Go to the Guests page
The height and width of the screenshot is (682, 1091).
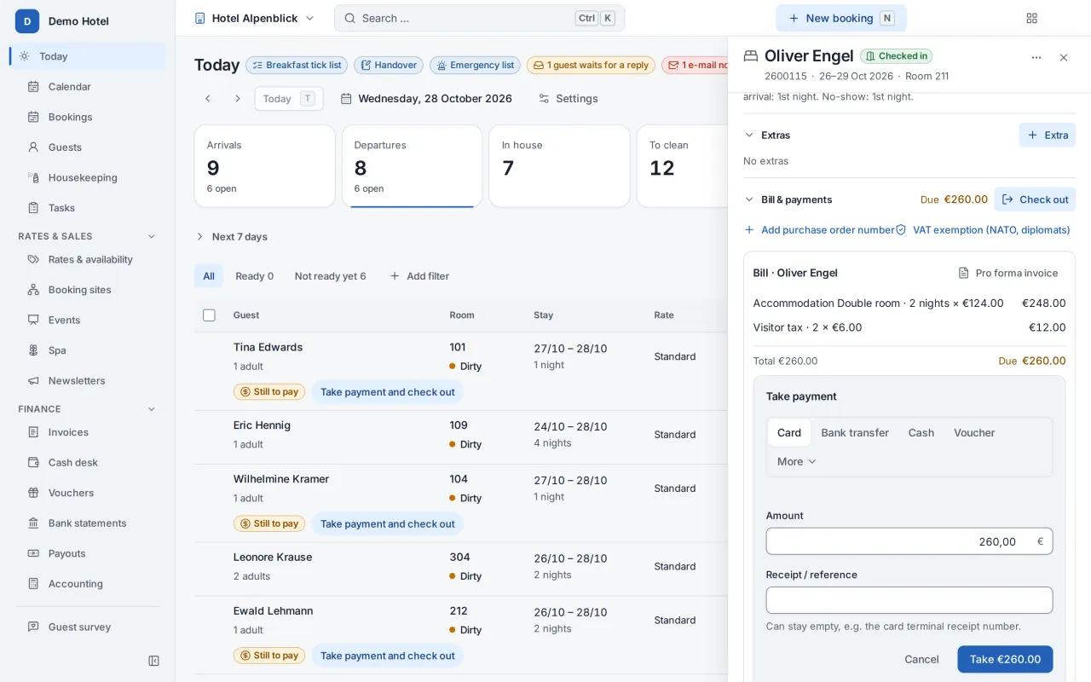coord(88,147)
